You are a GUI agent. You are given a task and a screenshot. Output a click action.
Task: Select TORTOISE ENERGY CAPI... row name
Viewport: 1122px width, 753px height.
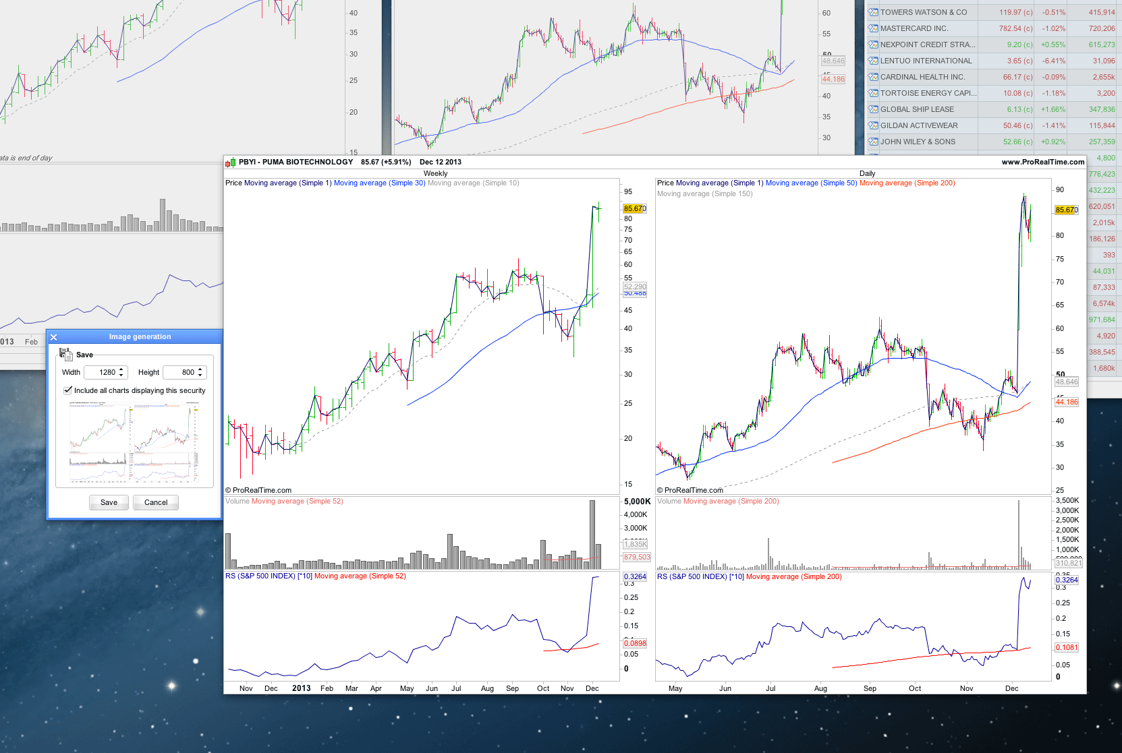pos(928,93)
